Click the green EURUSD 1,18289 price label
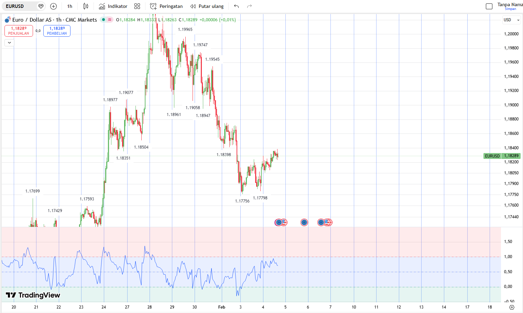The height and width of the screenshot is (313, 523). tap(502, 156)
